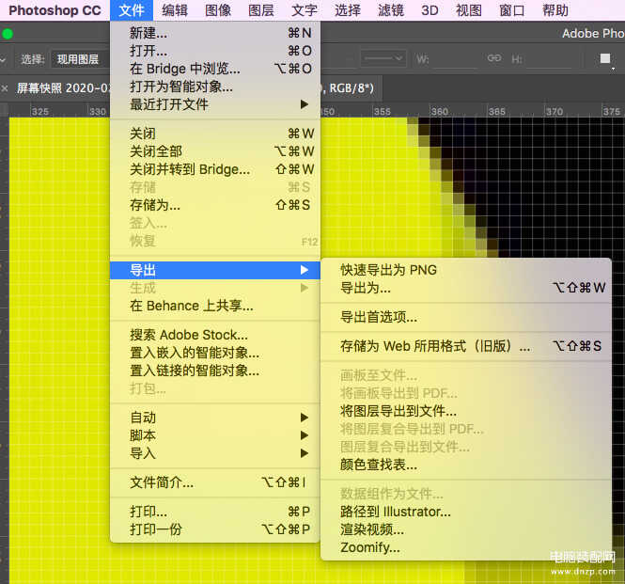The width and height of the screenshot is (625, 584).
Task: Click Photoshop CC application menu
Action: (x=55, y=10)
